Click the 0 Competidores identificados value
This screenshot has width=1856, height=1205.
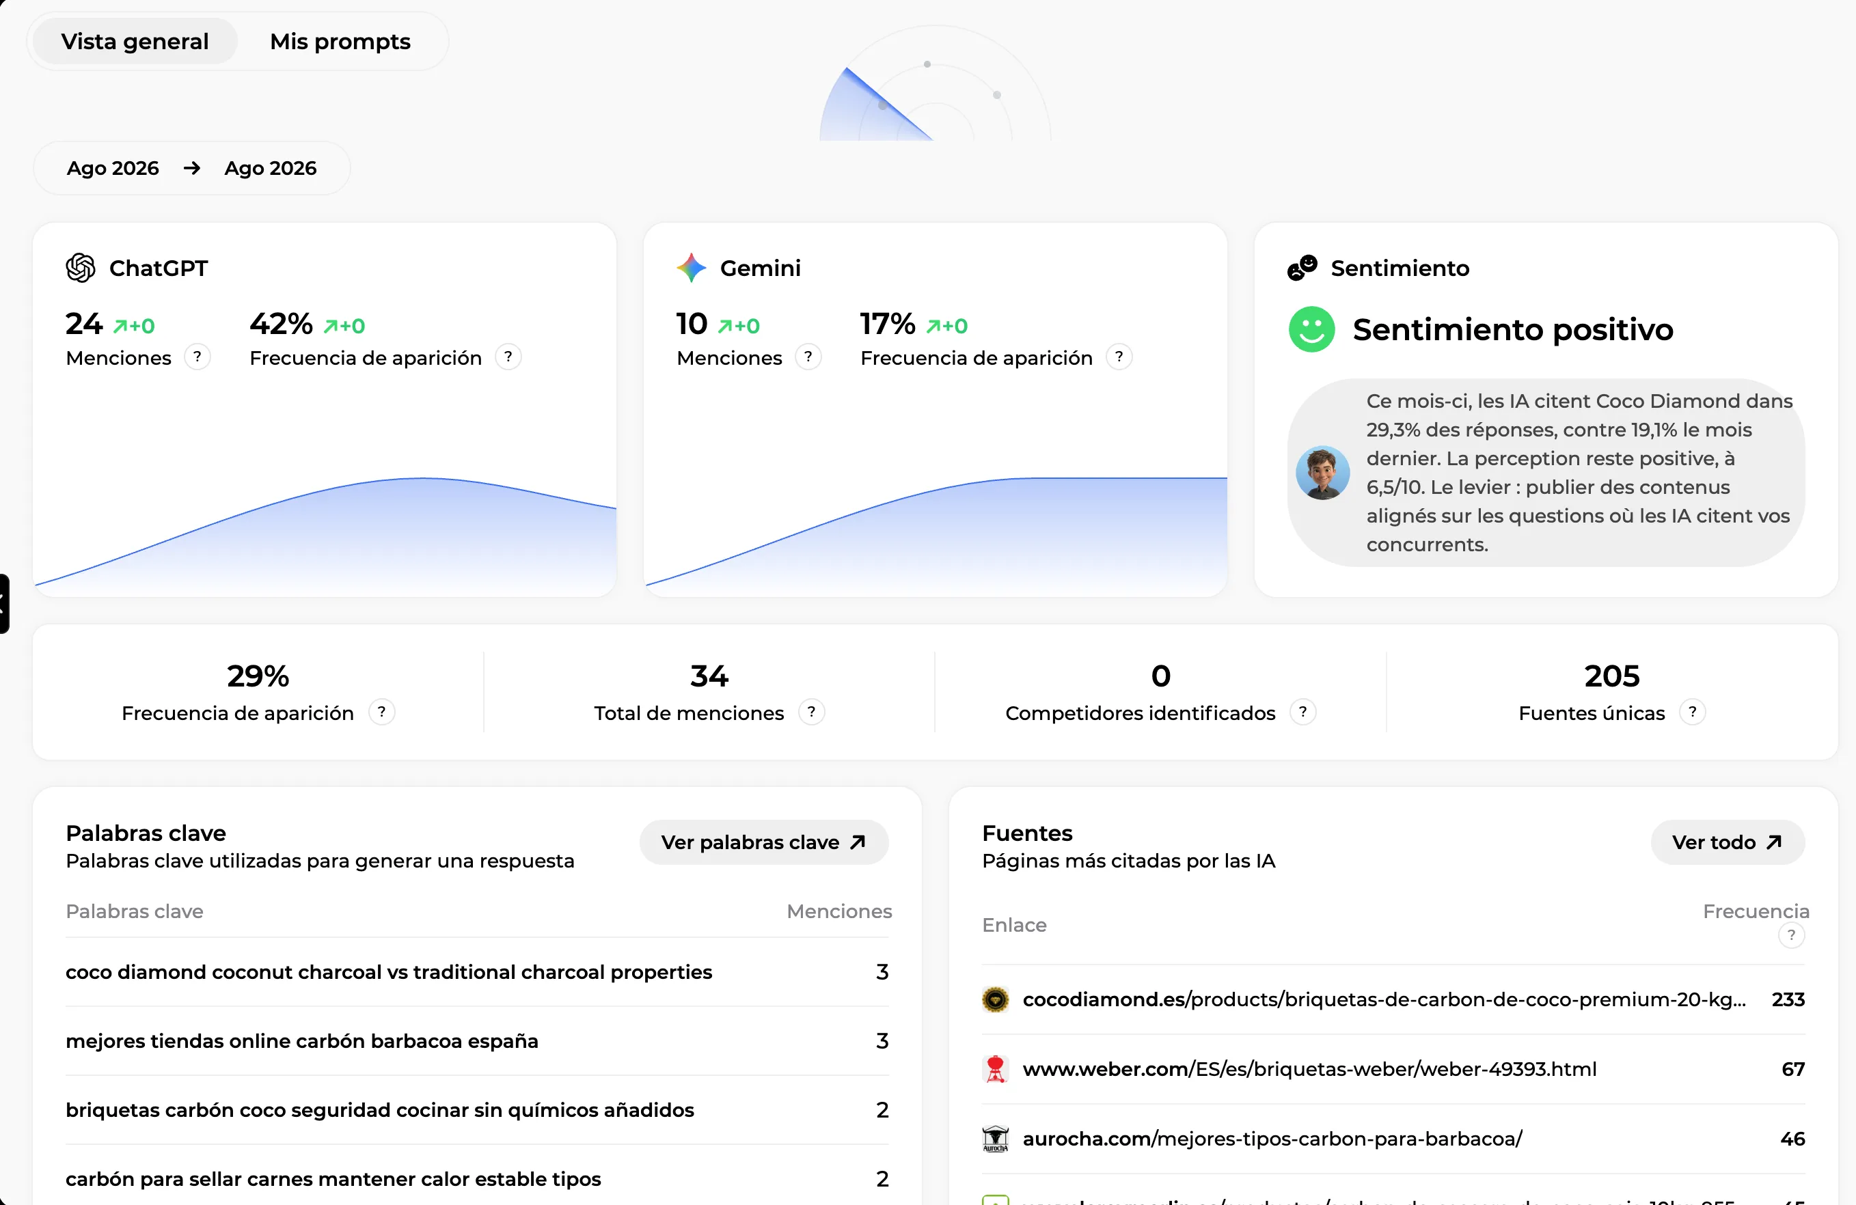(x=1160, y=676)
